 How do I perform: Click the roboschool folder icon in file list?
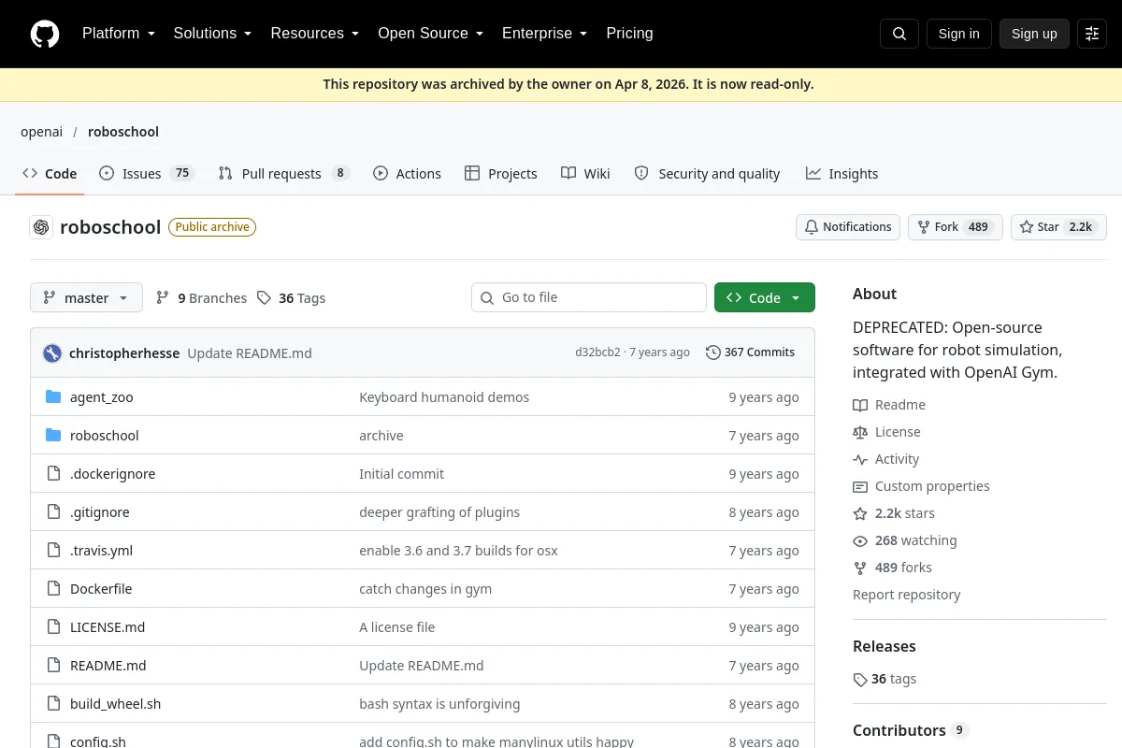[53, 436]
